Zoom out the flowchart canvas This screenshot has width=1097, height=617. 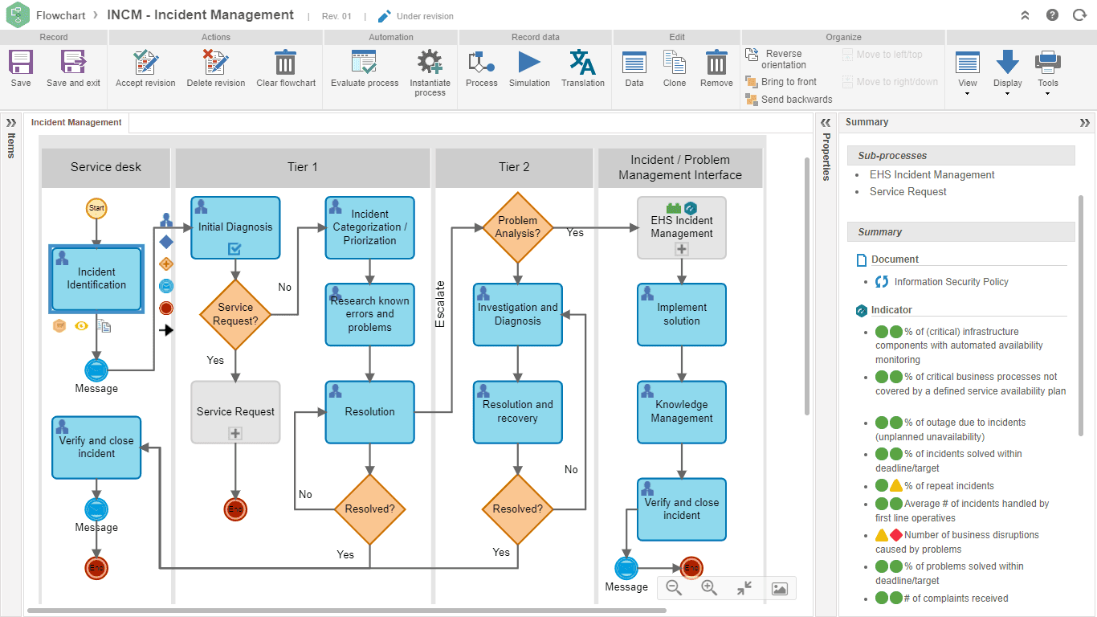click(x=674, y=588)
